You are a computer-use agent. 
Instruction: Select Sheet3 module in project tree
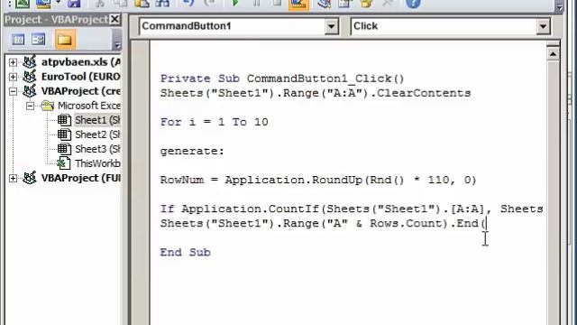click(97, 149)
